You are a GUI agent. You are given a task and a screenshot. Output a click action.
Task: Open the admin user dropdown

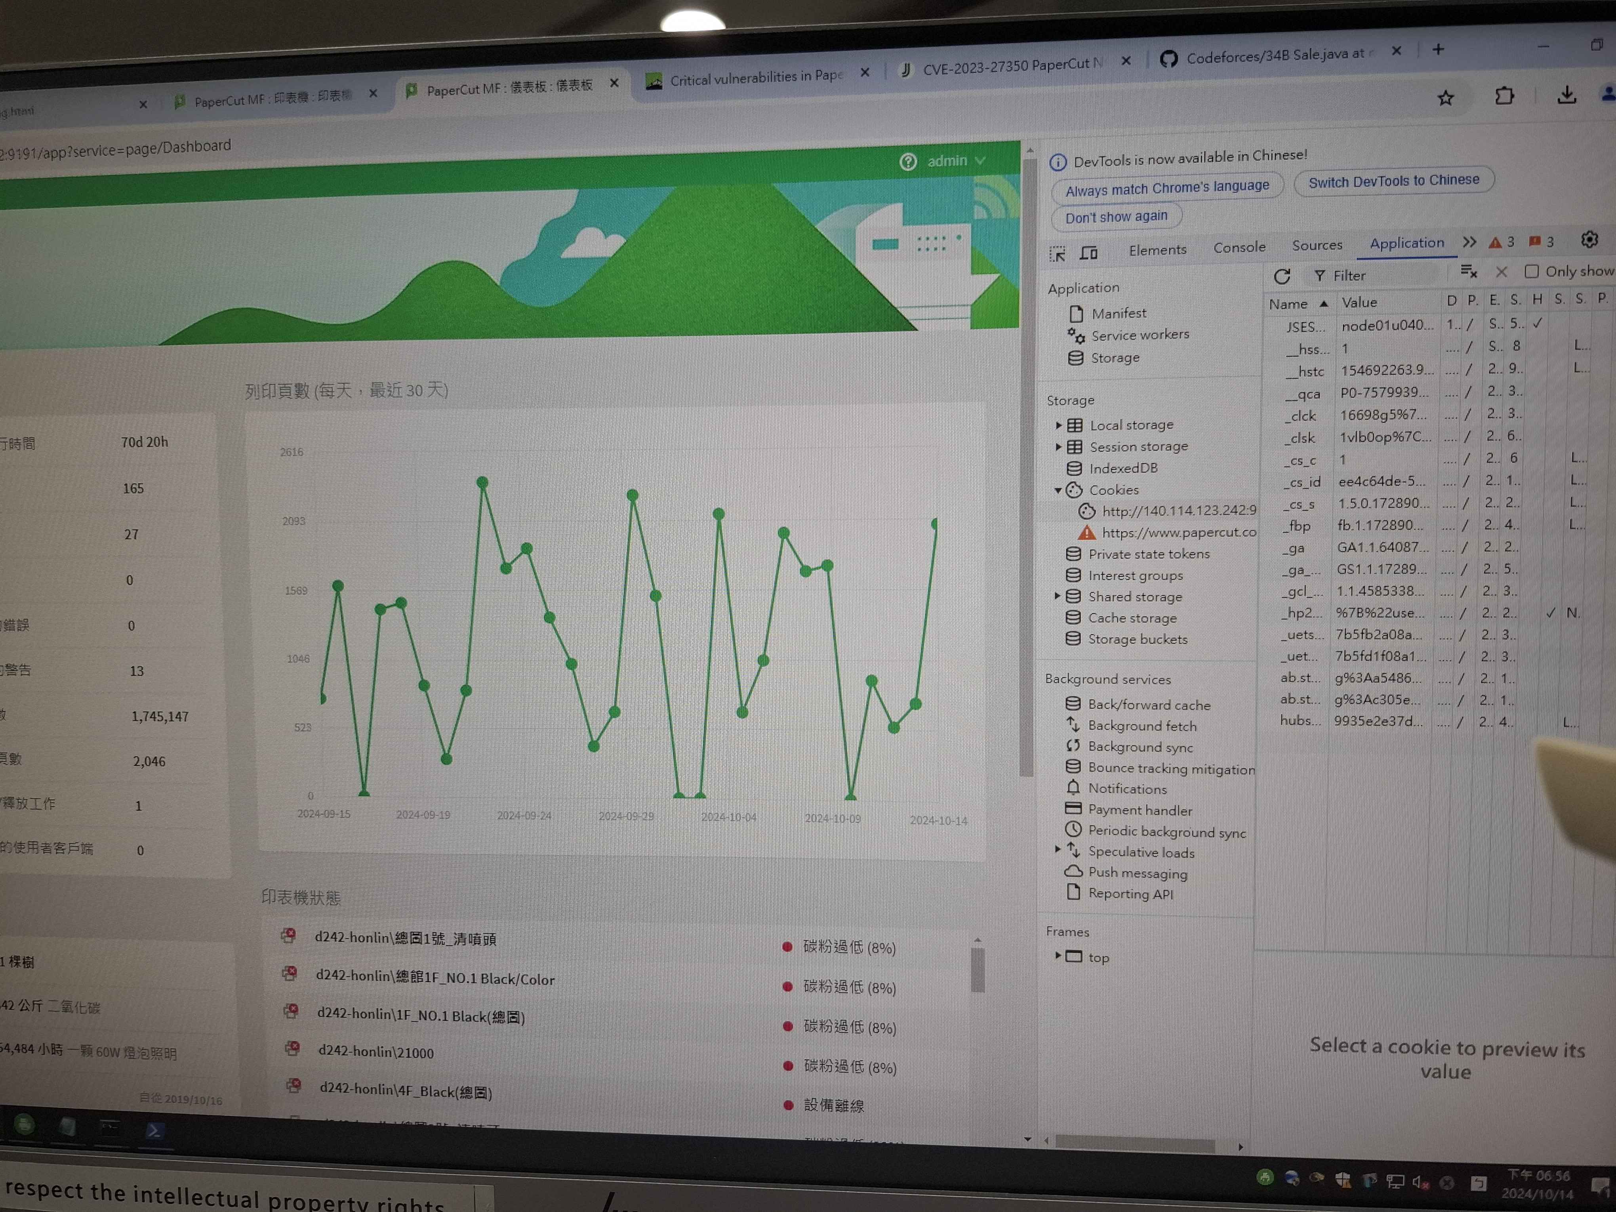coord(956,160)
